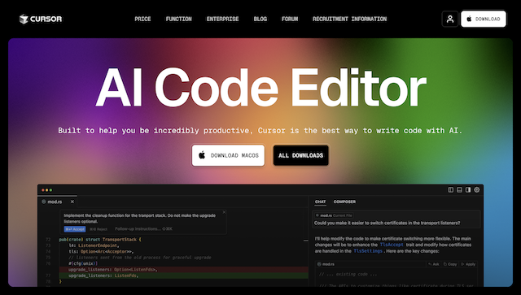Click the mod.rs Current File context chip
Image resolution: width=521 pixels, height=295 pixels.
coord(335,215)
